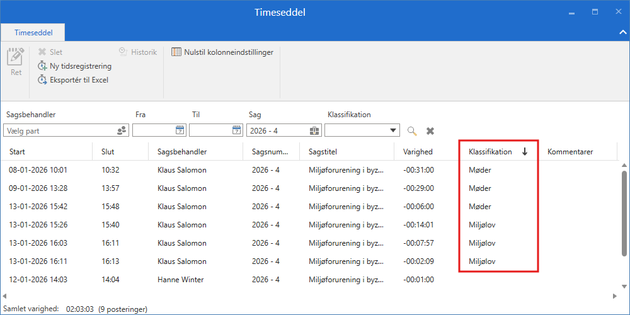Open the party picker icon in Sagsbehandler
This screenshot has height=315, width=630.
point(122,130)
